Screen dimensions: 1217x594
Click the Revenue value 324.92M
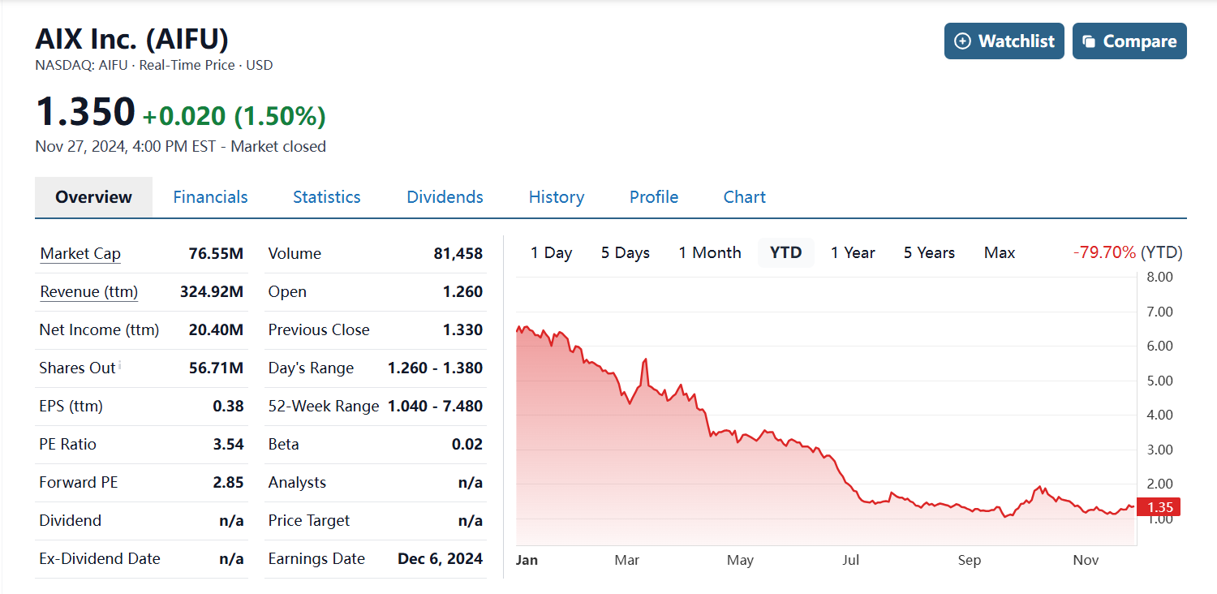tap(212, 292)
